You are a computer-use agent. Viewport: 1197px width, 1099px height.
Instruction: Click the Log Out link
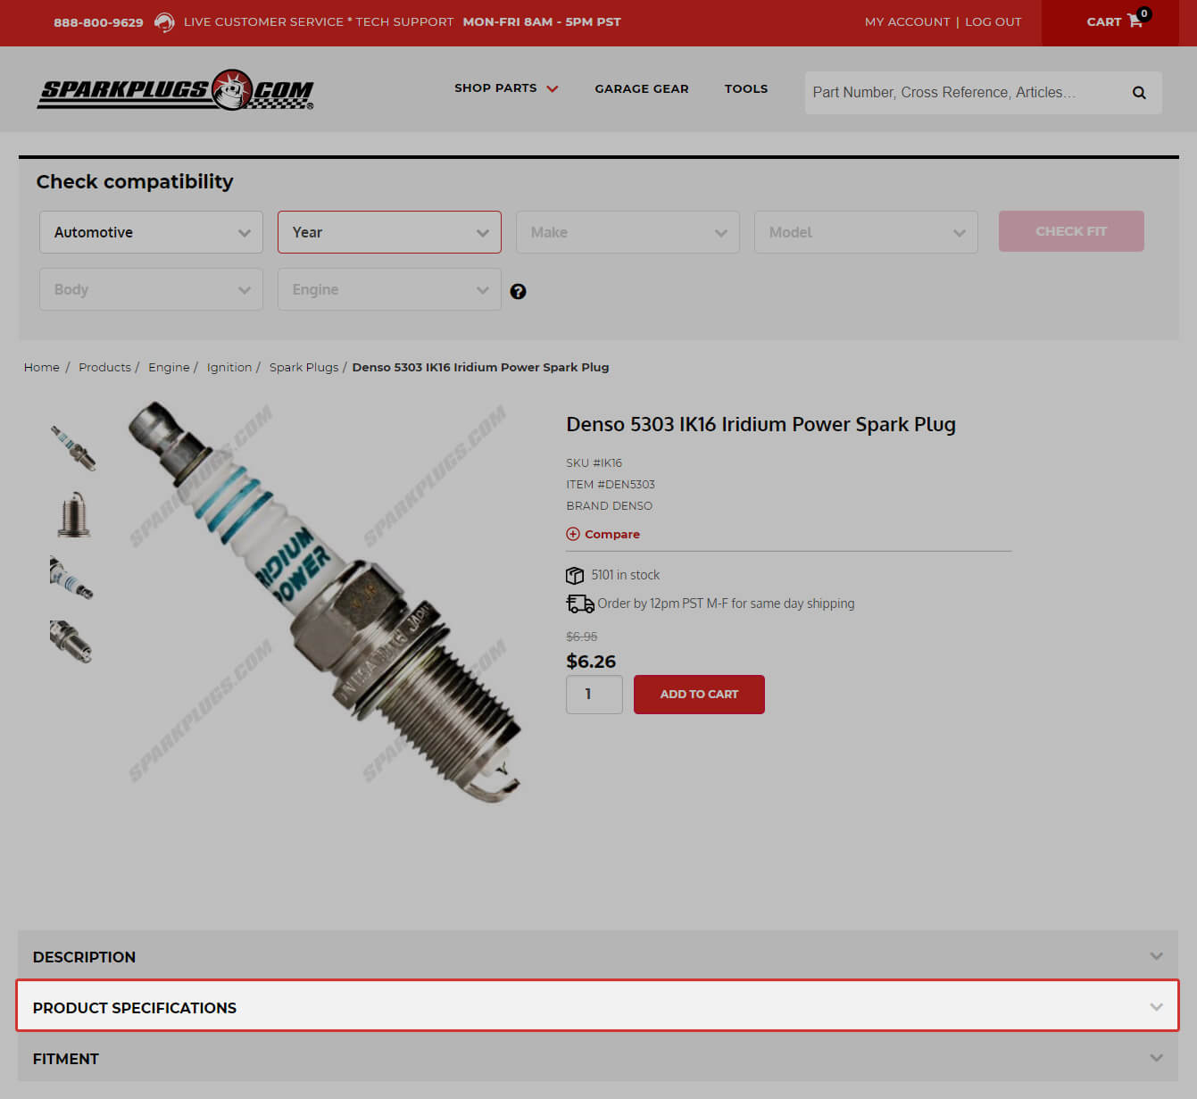993,21
